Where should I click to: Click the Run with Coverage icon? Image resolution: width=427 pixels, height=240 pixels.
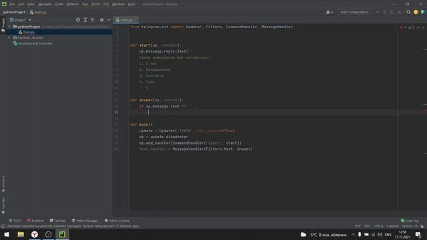(392, 12)
